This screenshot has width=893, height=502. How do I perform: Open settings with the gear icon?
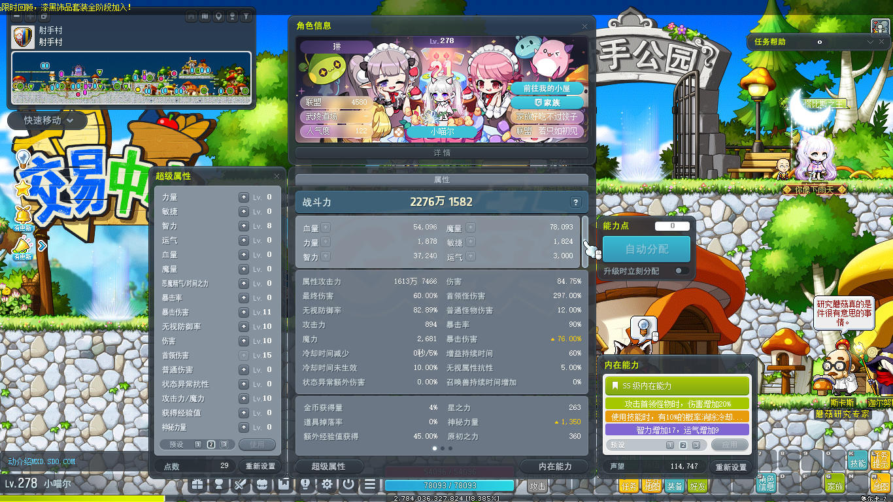point(327,484)
